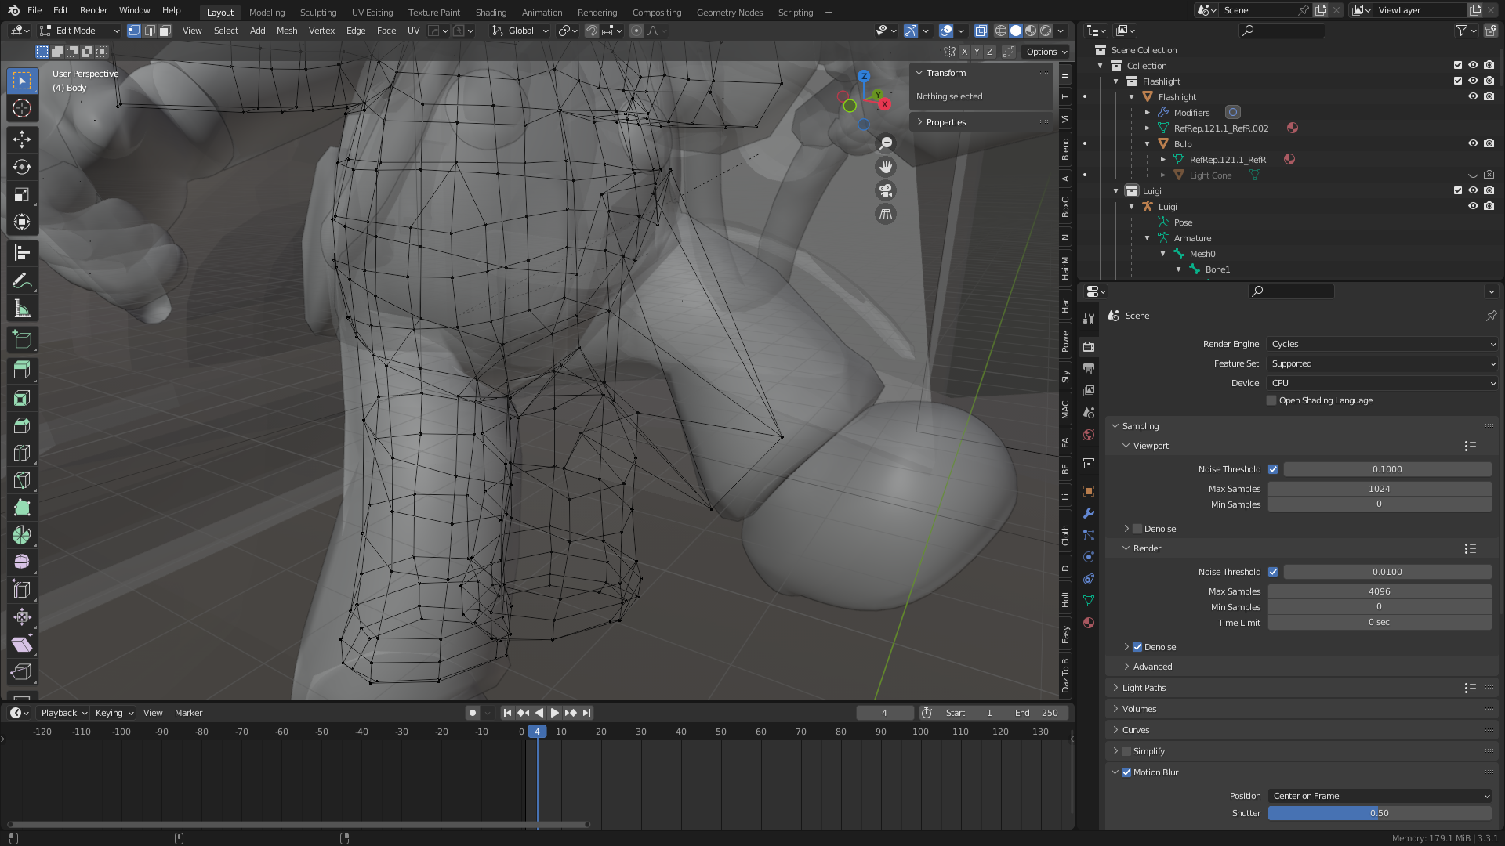
Task: Click the Marker menu in timeline
Action: click(x=188, y=713)
